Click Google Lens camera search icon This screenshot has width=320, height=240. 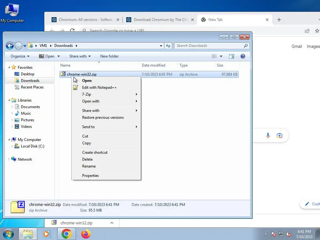tap(279, 136)
